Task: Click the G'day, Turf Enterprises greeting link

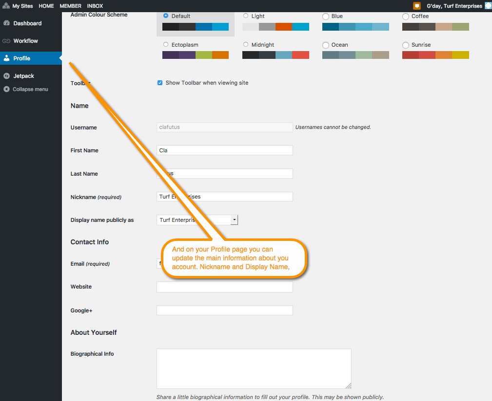Action: [x=454, y=6]
